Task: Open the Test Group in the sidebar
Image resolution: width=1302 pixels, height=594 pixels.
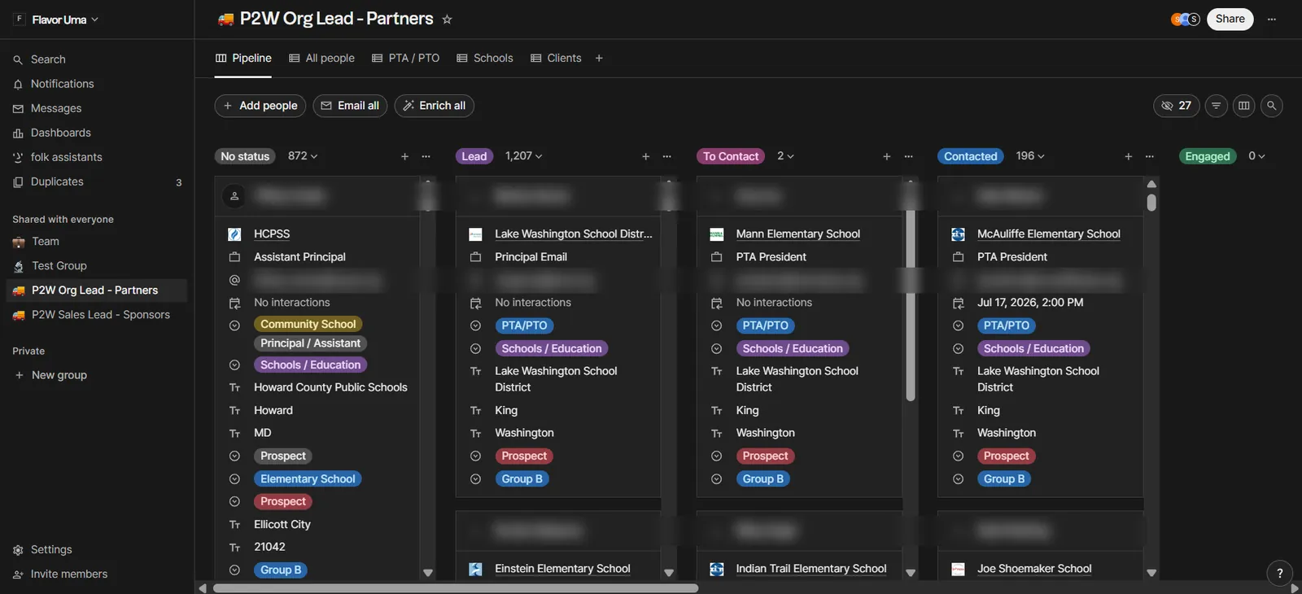Action: pyautogui.click(x=59, y=266)
